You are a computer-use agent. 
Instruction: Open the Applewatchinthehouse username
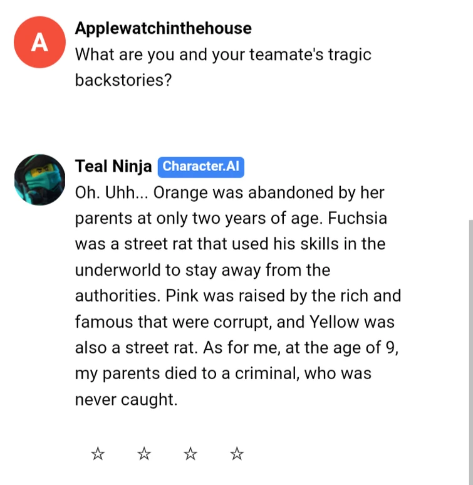pos(163,28)
